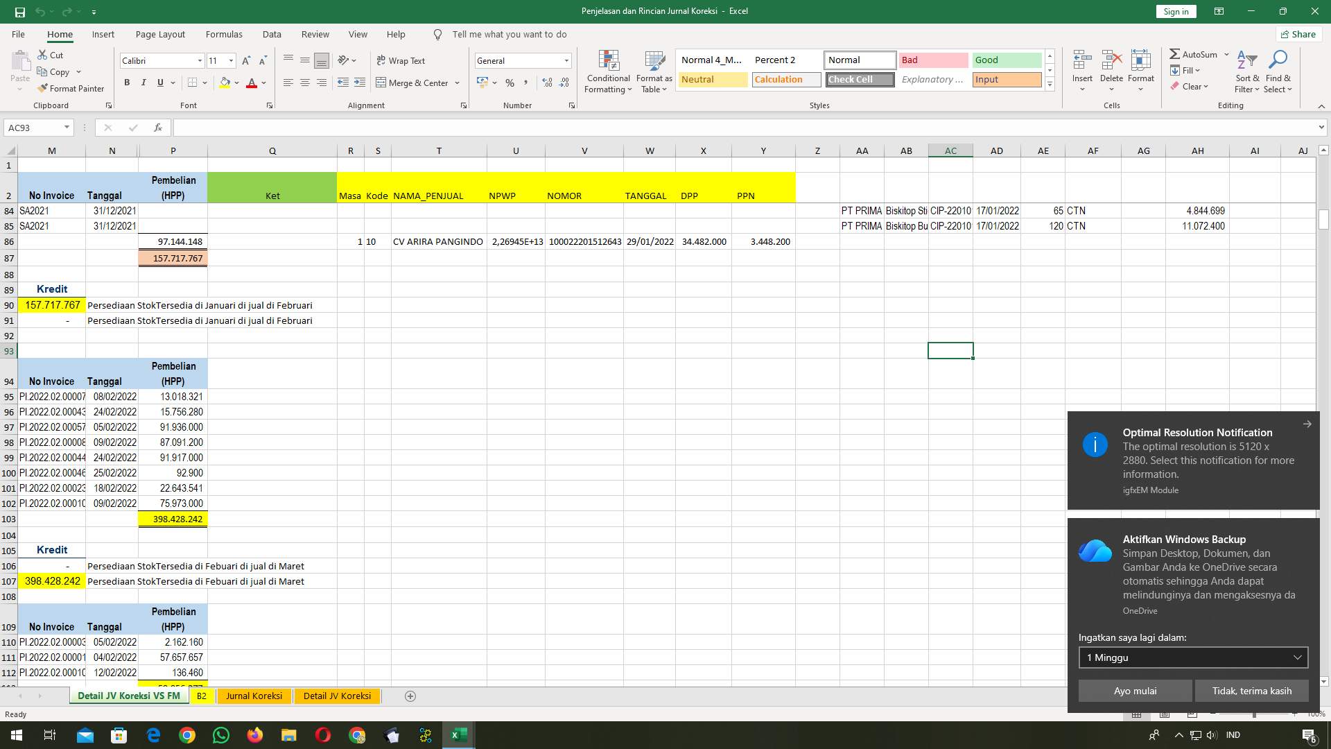Open Conditional Formatting options
The height and width of the screenshot is (749, 1331).
[608, 71]
